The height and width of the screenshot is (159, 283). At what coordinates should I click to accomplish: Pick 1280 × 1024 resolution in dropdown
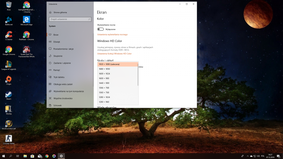tap(105, 97)
